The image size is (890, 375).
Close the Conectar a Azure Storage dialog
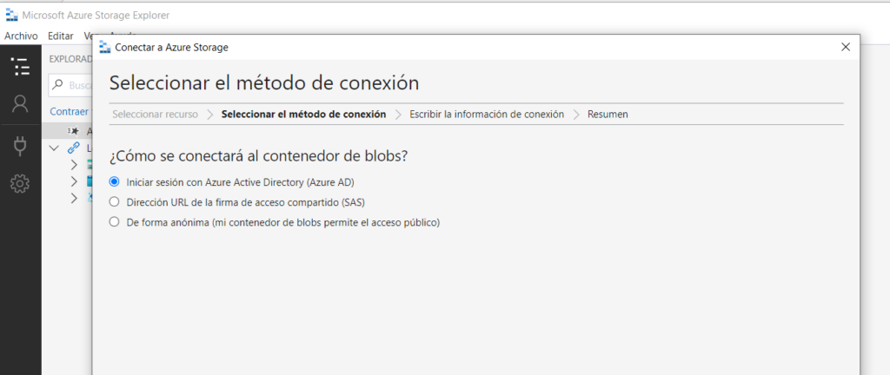846,47
